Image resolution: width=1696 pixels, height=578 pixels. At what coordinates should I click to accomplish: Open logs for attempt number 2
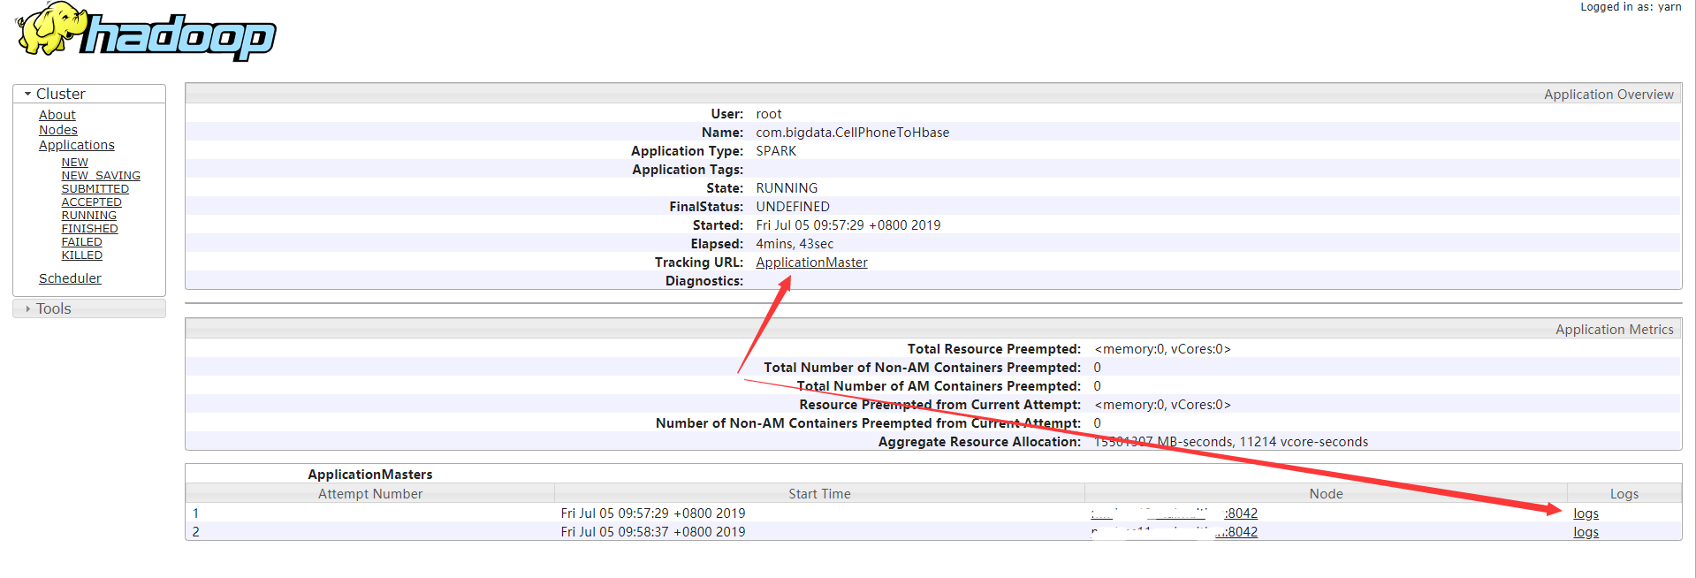(x=1586, y=532)
